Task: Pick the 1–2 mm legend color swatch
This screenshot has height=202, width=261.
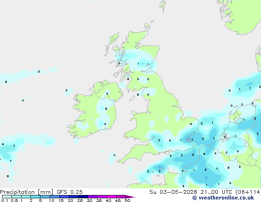Action: click(26, 197)
